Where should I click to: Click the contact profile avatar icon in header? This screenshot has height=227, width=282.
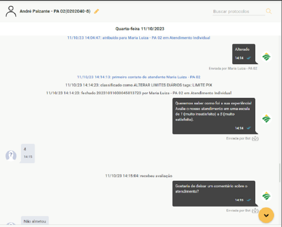click(x=11, y=11)
